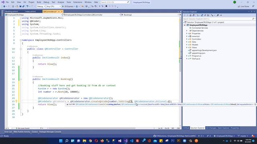
Task: Click the Navigate Backward toolbar icon
Action: coord(4,6)
